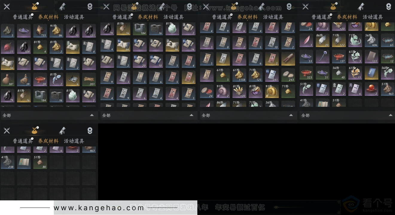
Task: Select the 56阶 silver nugget with 40
Action: tap(339, 72)
